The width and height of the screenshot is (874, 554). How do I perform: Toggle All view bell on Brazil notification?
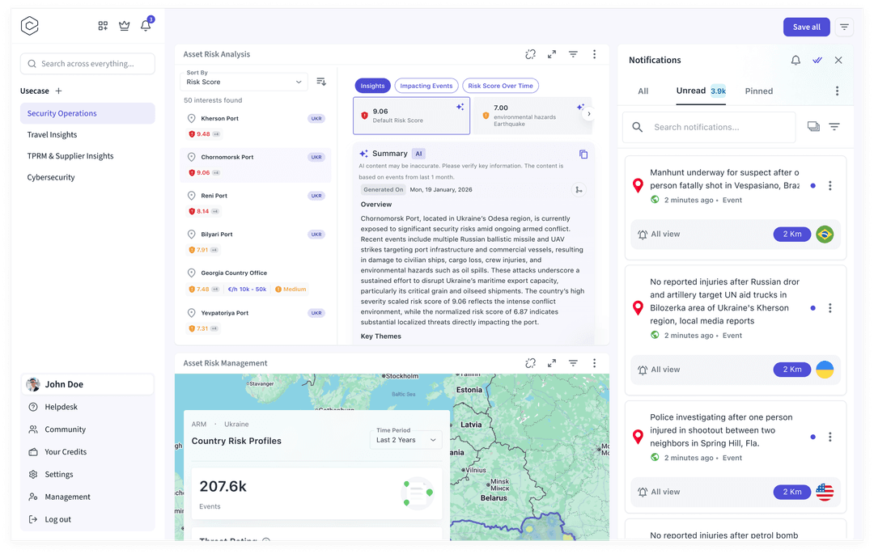pos(643,235)
